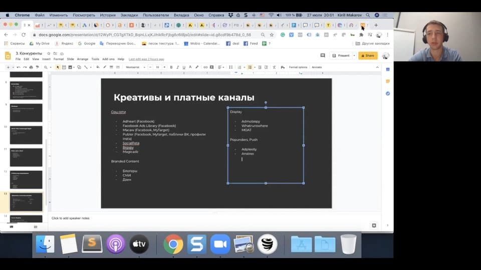This screenshot has width=481, height=270.
Task: Click 'Last edit was 2 hours ago' link
Action: click(146, 59)
